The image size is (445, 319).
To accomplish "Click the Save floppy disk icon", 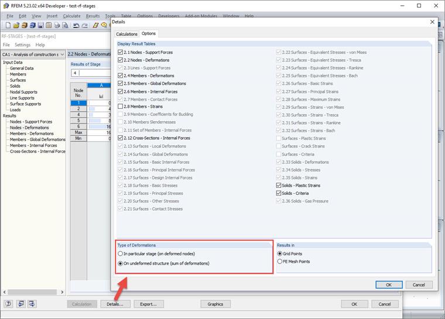I will click(40, 25).
